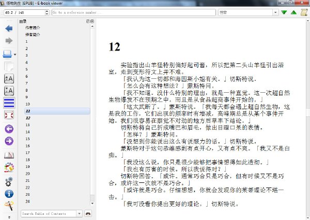Open chapter 23 in contents
Screen dimensions: 310x220
point(28,194)
